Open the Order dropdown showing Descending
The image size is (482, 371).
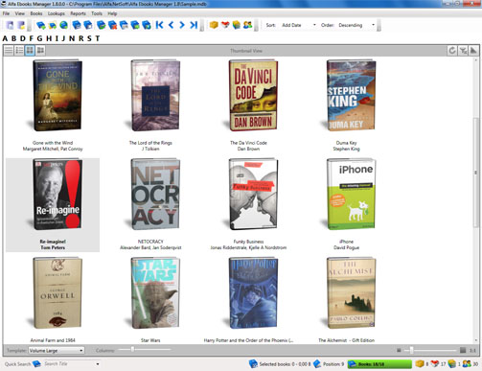click(356, 25)
